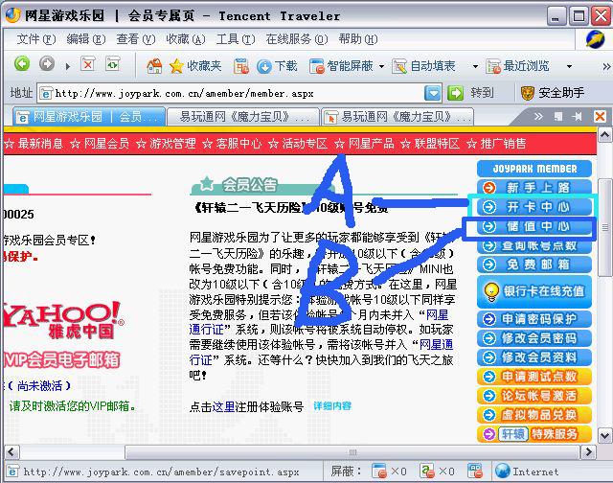Click the 论坛帐号激活 orange button
This screenshot has width=613, height=483.
[534, 396]
